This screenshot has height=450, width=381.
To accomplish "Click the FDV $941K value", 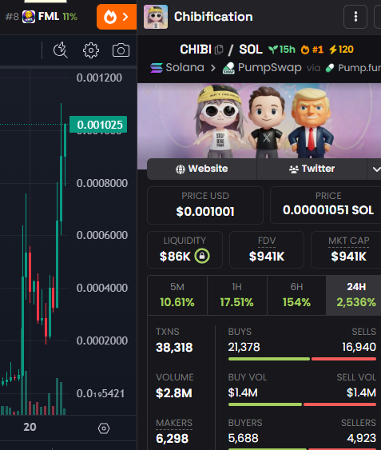I will (x=267, y=257).
